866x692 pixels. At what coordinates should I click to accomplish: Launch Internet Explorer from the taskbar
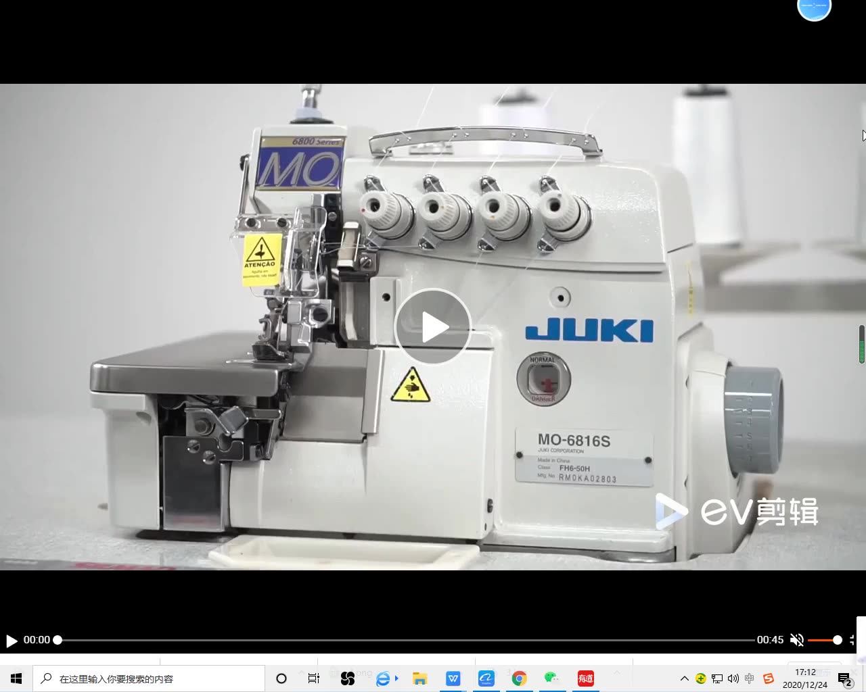(x=384, y=678)
